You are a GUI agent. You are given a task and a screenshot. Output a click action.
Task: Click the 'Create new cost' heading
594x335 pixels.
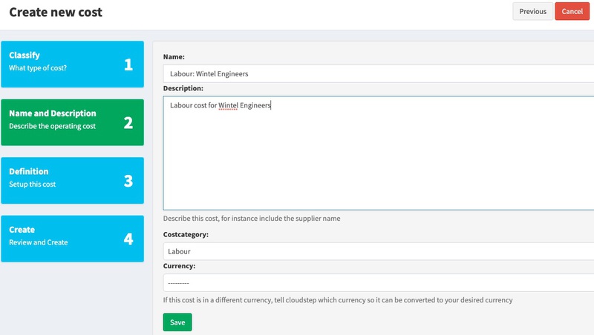coord(56,12)
